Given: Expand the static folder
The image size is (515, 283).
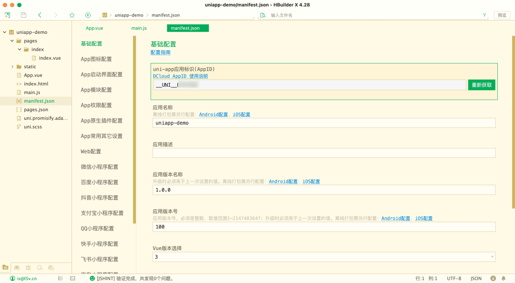Looking at the screenshot, I should [x=12, y=66].
